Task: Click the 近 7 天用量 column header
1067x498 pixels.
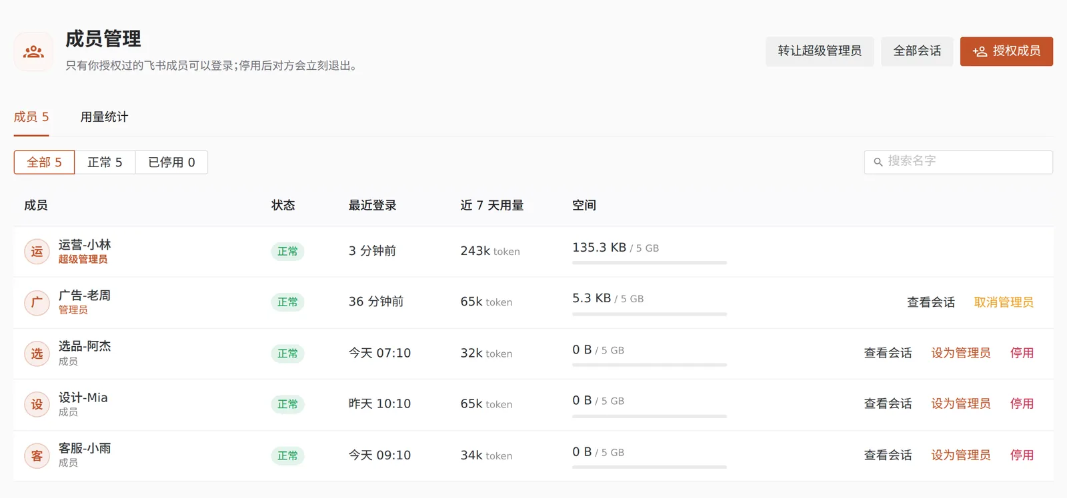Action: 491,205
